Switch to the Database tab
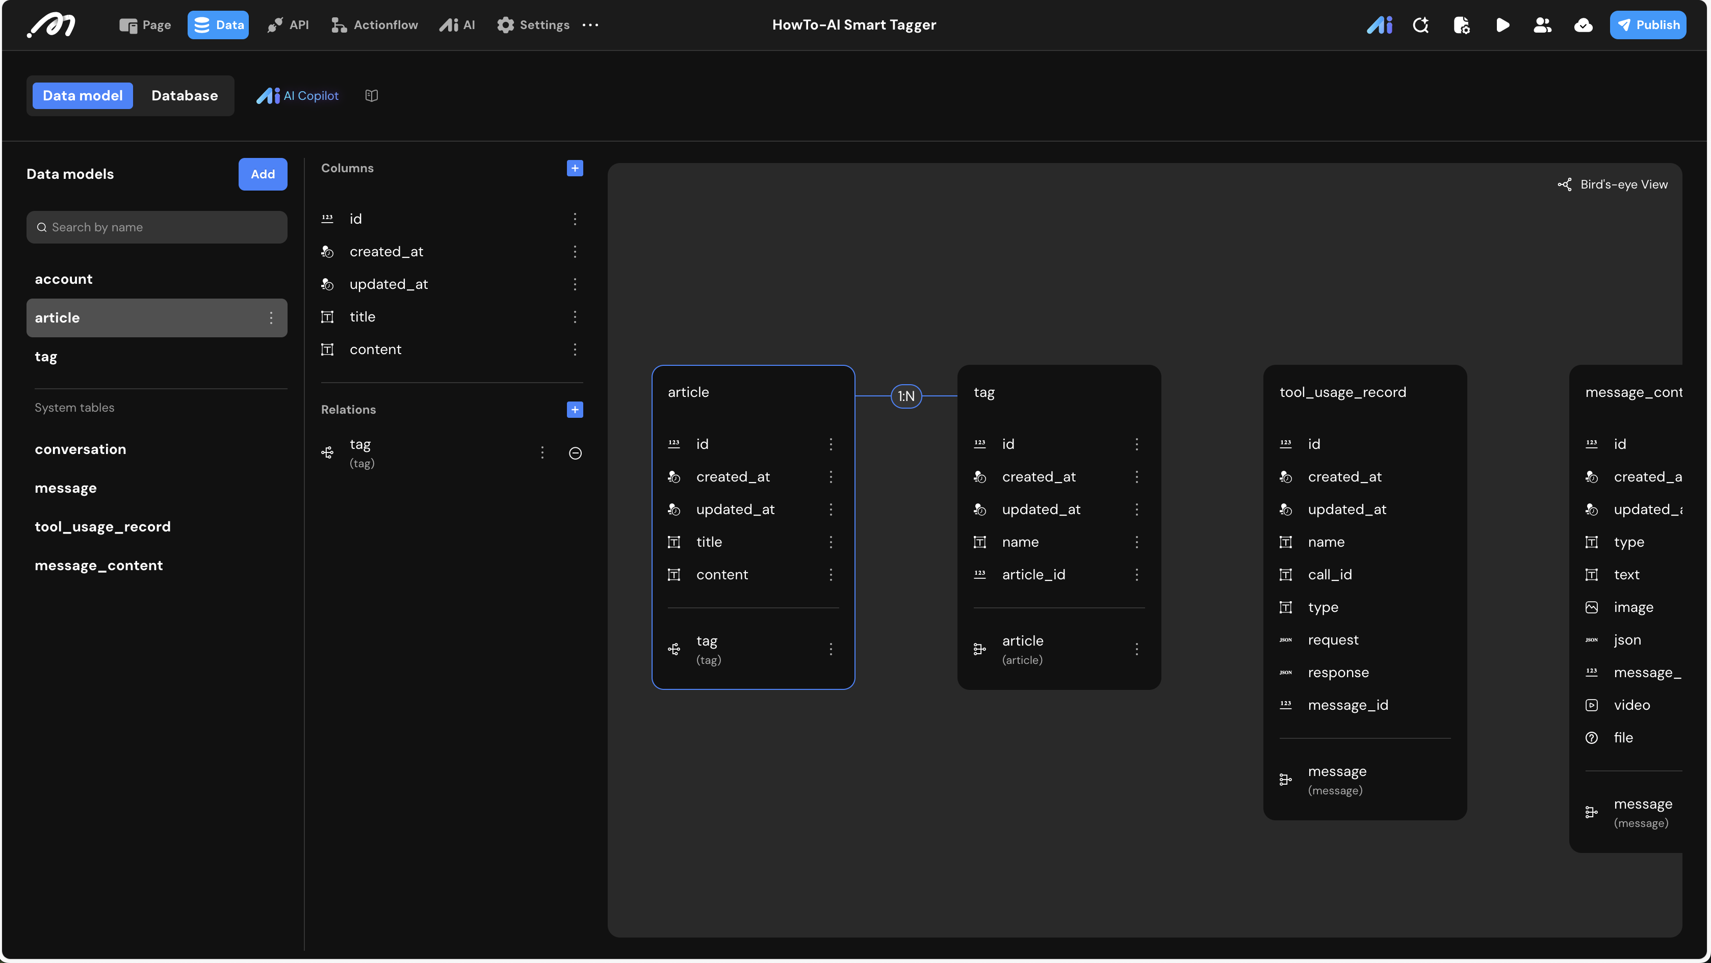The height and width of the screenshot is (963, 1711). click(184, 96)
